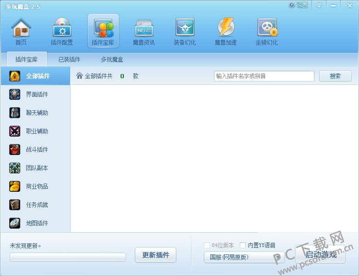Select 插件宝库 colorful monitor icon
The height and width of the screenshot is (276, 359).
point(104,28)
